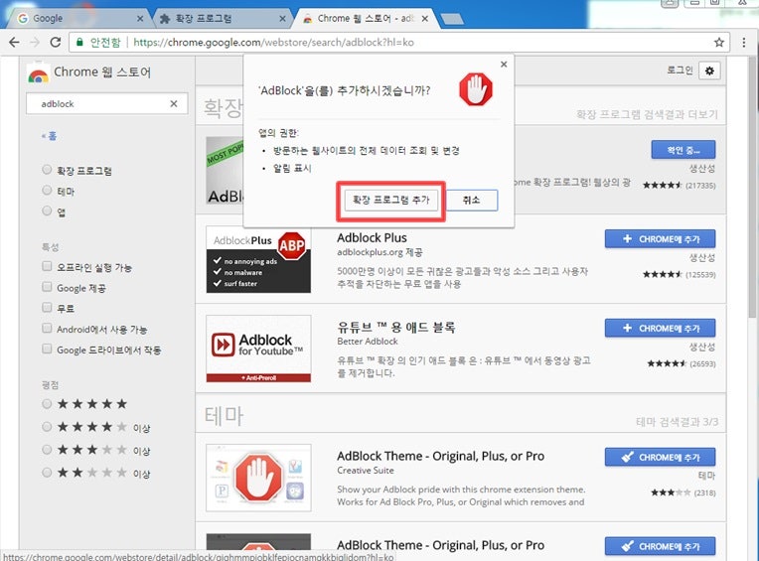The image size is (759, 561).
Task: Check the Google 드라이브에서 작동 checkbox
Action: tap(47, 349)
